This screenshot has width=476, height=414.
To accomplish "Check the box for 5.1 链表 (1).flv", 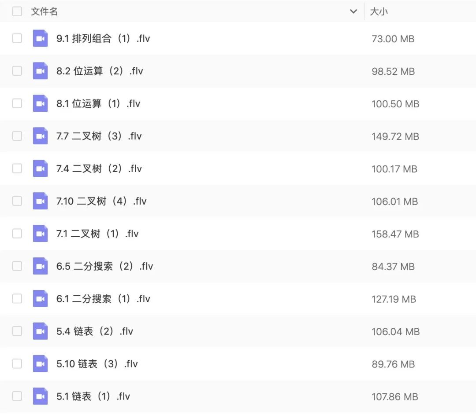I will pyautogui.click(x=17, y=396).
